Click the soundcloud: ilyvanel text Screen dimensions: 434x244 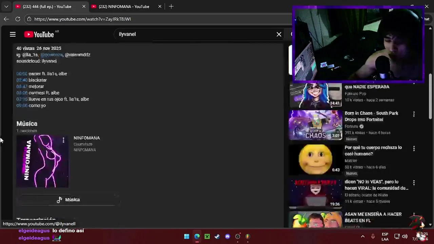click(36, 61)
